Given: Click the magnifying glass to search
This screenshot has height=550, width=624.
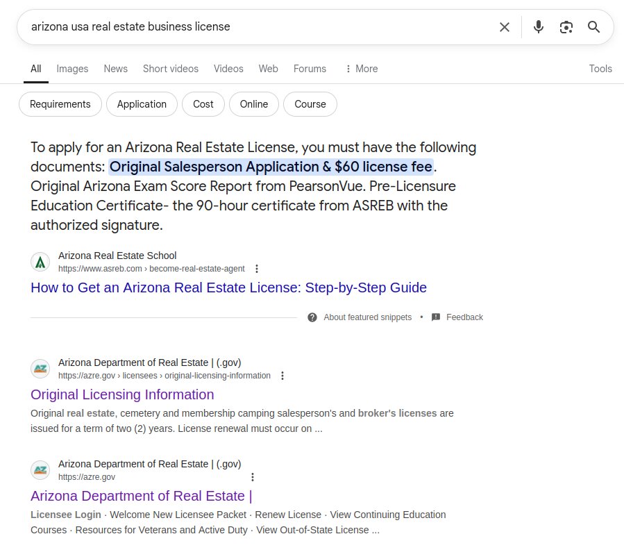Looking at the screenshot, I should point(594,27).
